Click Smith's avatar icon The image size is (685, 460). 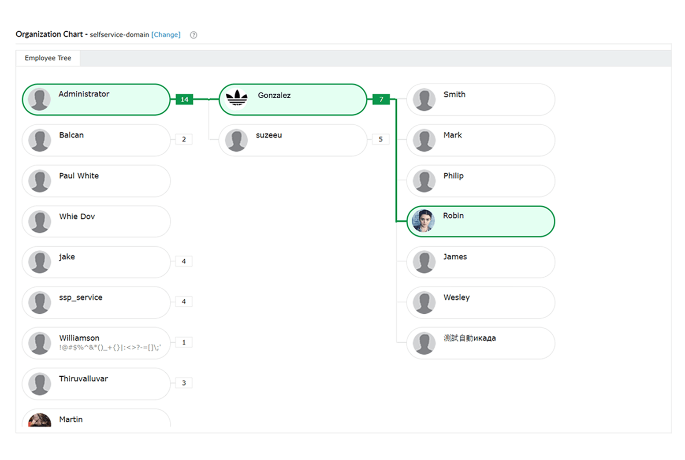pos(424,99)
